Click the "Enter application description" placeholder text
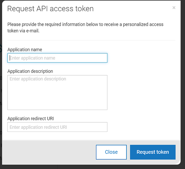Viewport: 185px width, 169px height. [38, 79]
